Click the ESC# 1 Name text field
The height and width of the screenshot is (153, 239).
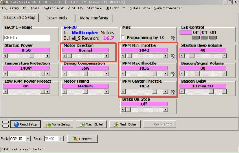pos(26,38)
